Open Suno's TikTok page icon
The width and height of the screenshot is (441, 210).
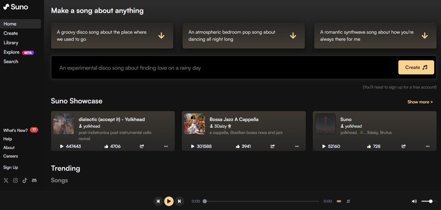(x=25, y=180)
